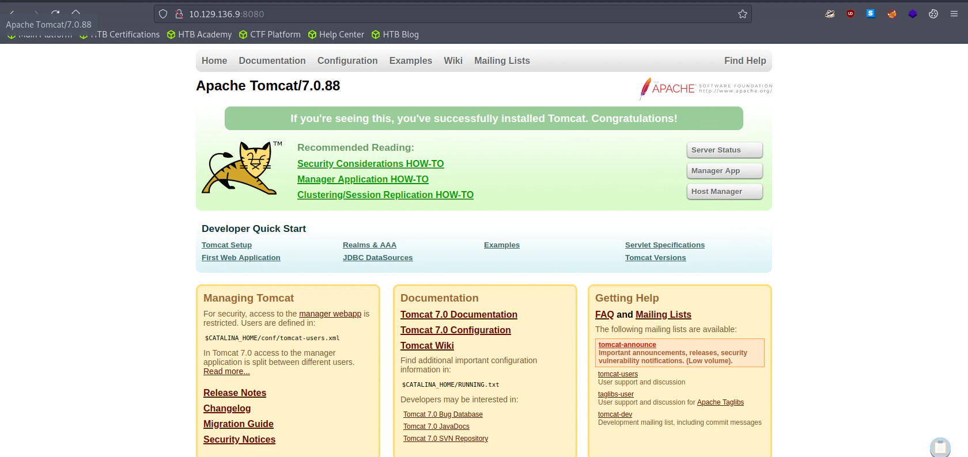Open the HTB Academy bookmark
The width and height of the screenshot is (968, 457).
pyautogui.click(x=199, y=35)
